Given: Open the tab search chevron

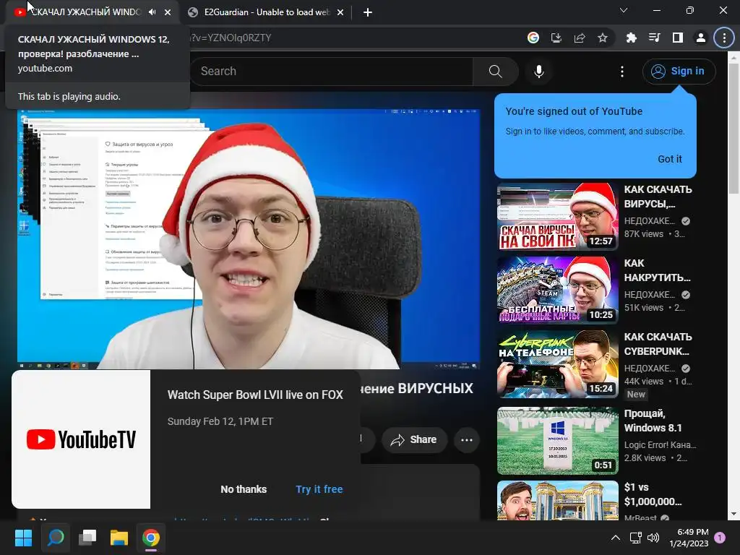Looking at the screenshot, I should 624,10.
